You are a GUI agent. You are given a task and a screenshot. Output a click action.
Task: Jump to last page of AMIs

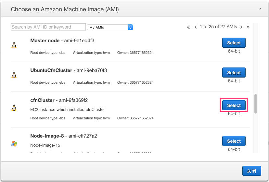click(x=248, y=27)
